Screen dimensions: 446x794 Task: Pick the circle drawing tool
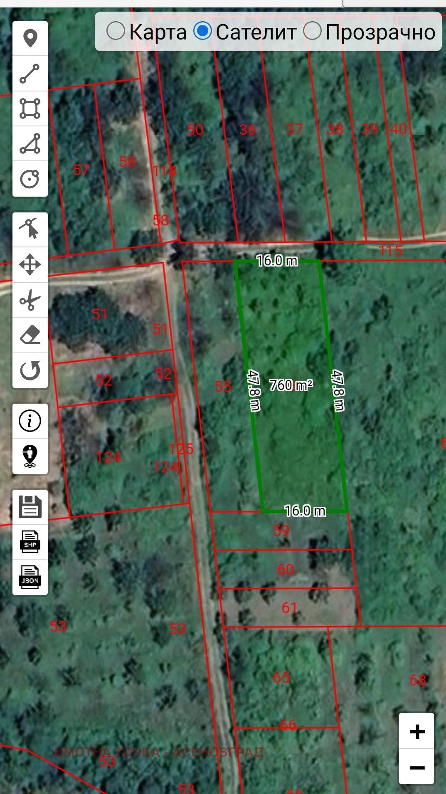click(x=30, y=179)
